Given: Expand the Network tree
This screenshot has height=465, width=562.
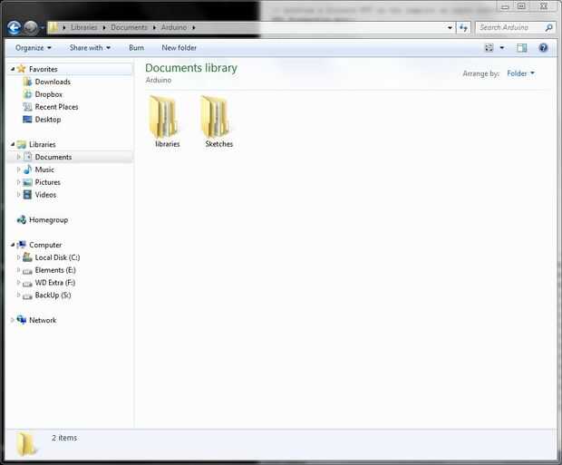Looking at the screenshot, I should pos(13,320).
